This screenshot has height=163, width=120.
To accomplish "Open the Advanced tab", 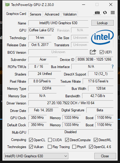I will click(x=52, y=14).
